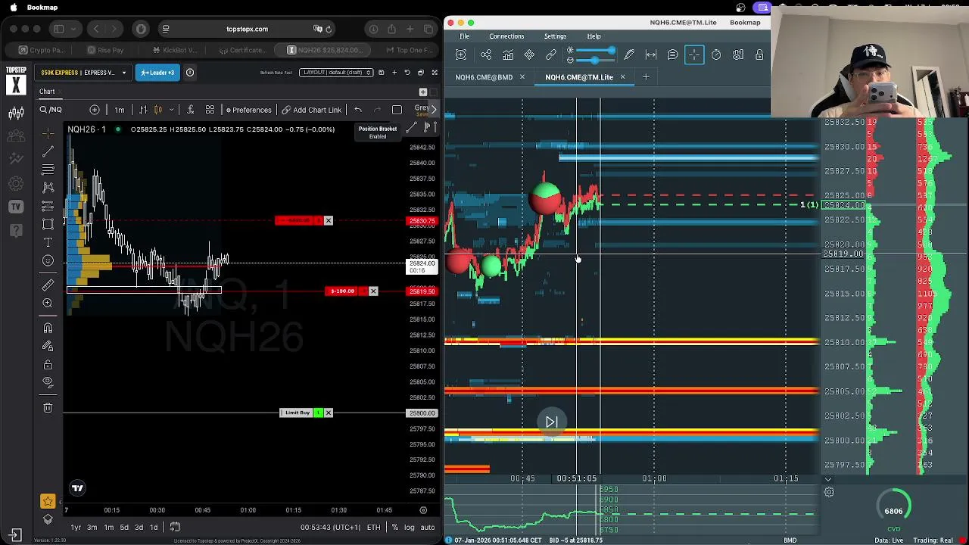Image resolution: width=969 pixels, height=545 pixels.
Task: Select the 1yr time range
Action: (76, 528)
